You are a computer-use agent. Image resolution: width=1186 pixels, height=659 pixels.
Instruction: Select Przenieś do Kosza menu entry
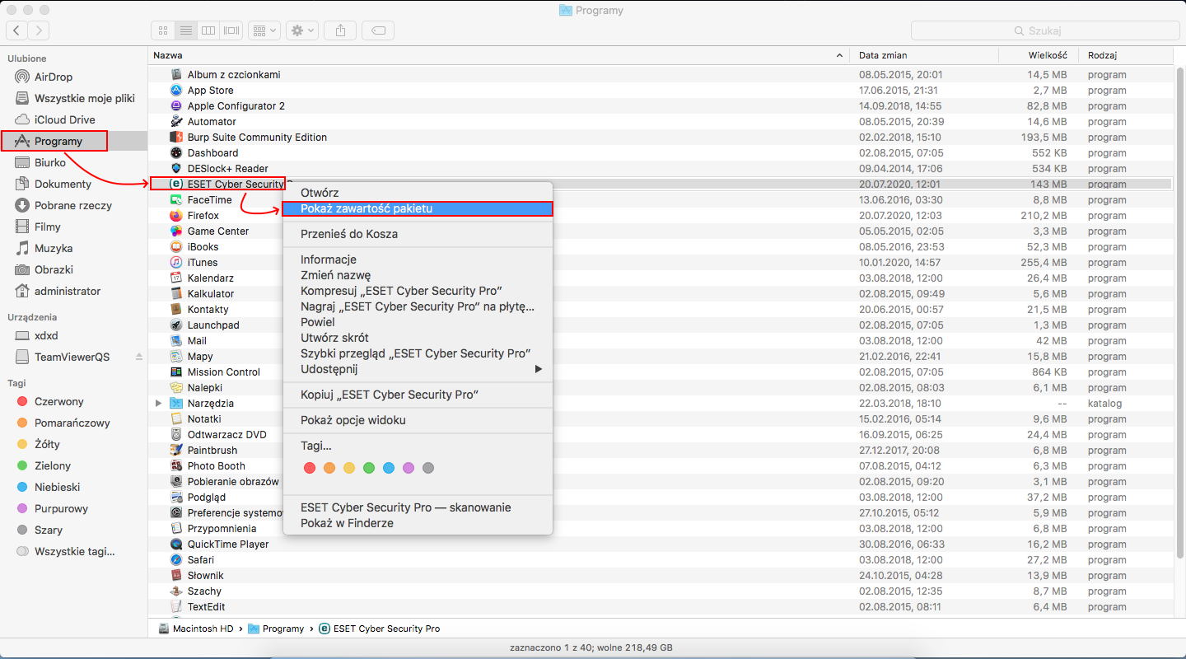349,234
